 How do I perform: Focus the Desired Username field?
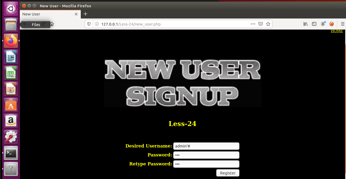[x=206, y=146]
